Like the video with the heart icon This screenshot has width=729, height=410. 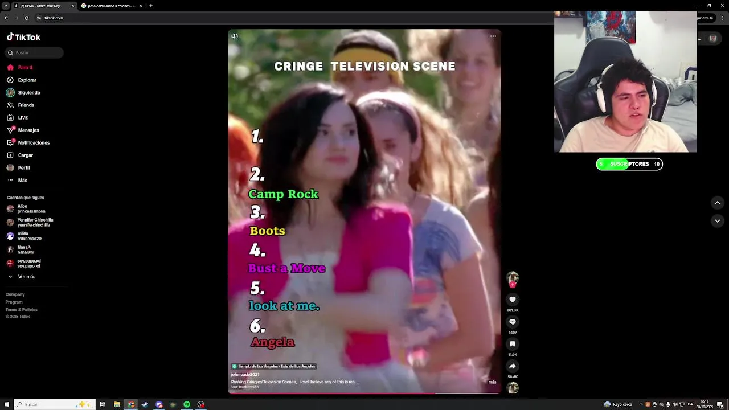[513, 300]
